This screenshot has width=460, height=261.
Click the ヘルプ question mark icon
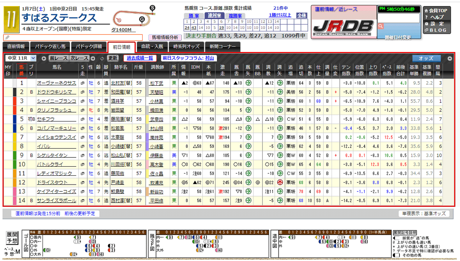[426, 17]
